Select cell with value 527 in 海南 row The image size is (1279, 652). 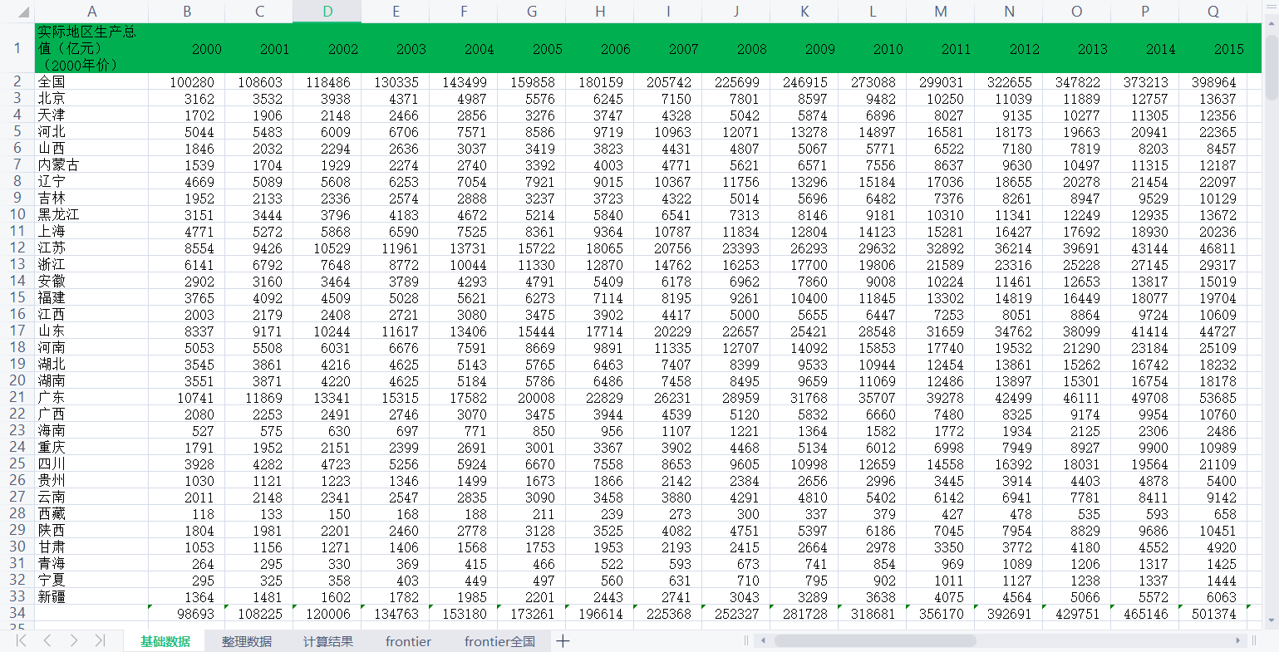[x=187, y=430]
